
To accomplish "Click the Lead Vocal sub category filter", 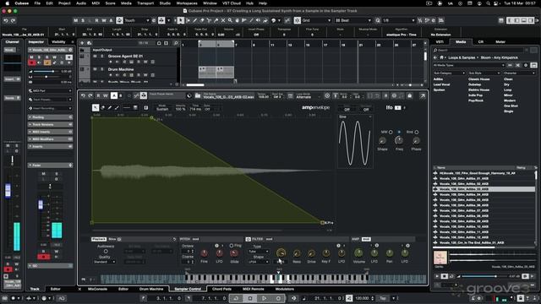I will 441,84.
